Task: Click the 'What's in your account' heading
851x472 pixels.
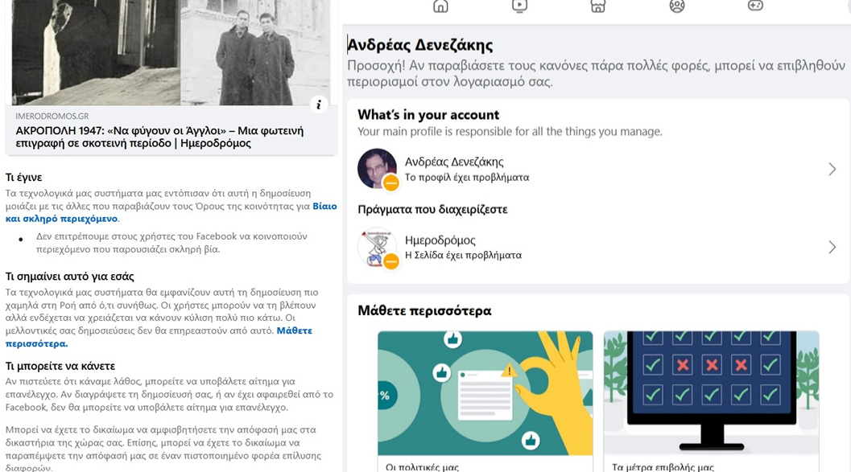Action: (428, 115)
